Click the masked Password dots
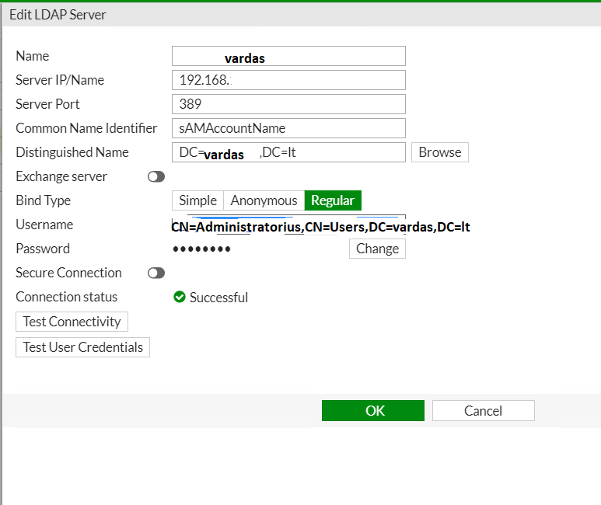This screenshot has height=505, width=601. point(201,249)
